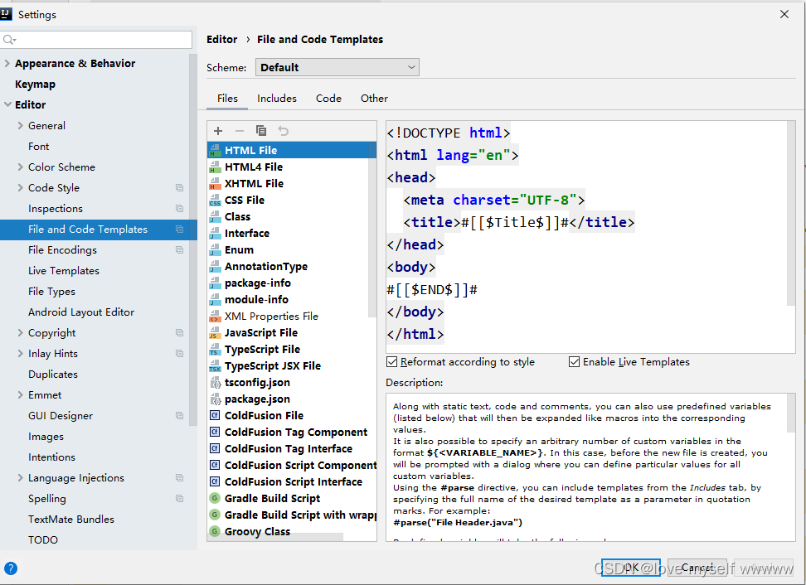The image size is (806, 585).
Task: Click the Gradle Build Script icon
Action: click(215, 498)
